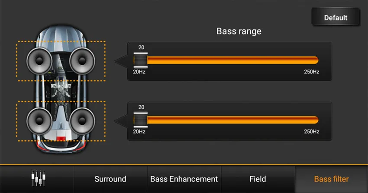
Task: Click the middle of the rear bass slider track
Action: click(x=229, y=120)
